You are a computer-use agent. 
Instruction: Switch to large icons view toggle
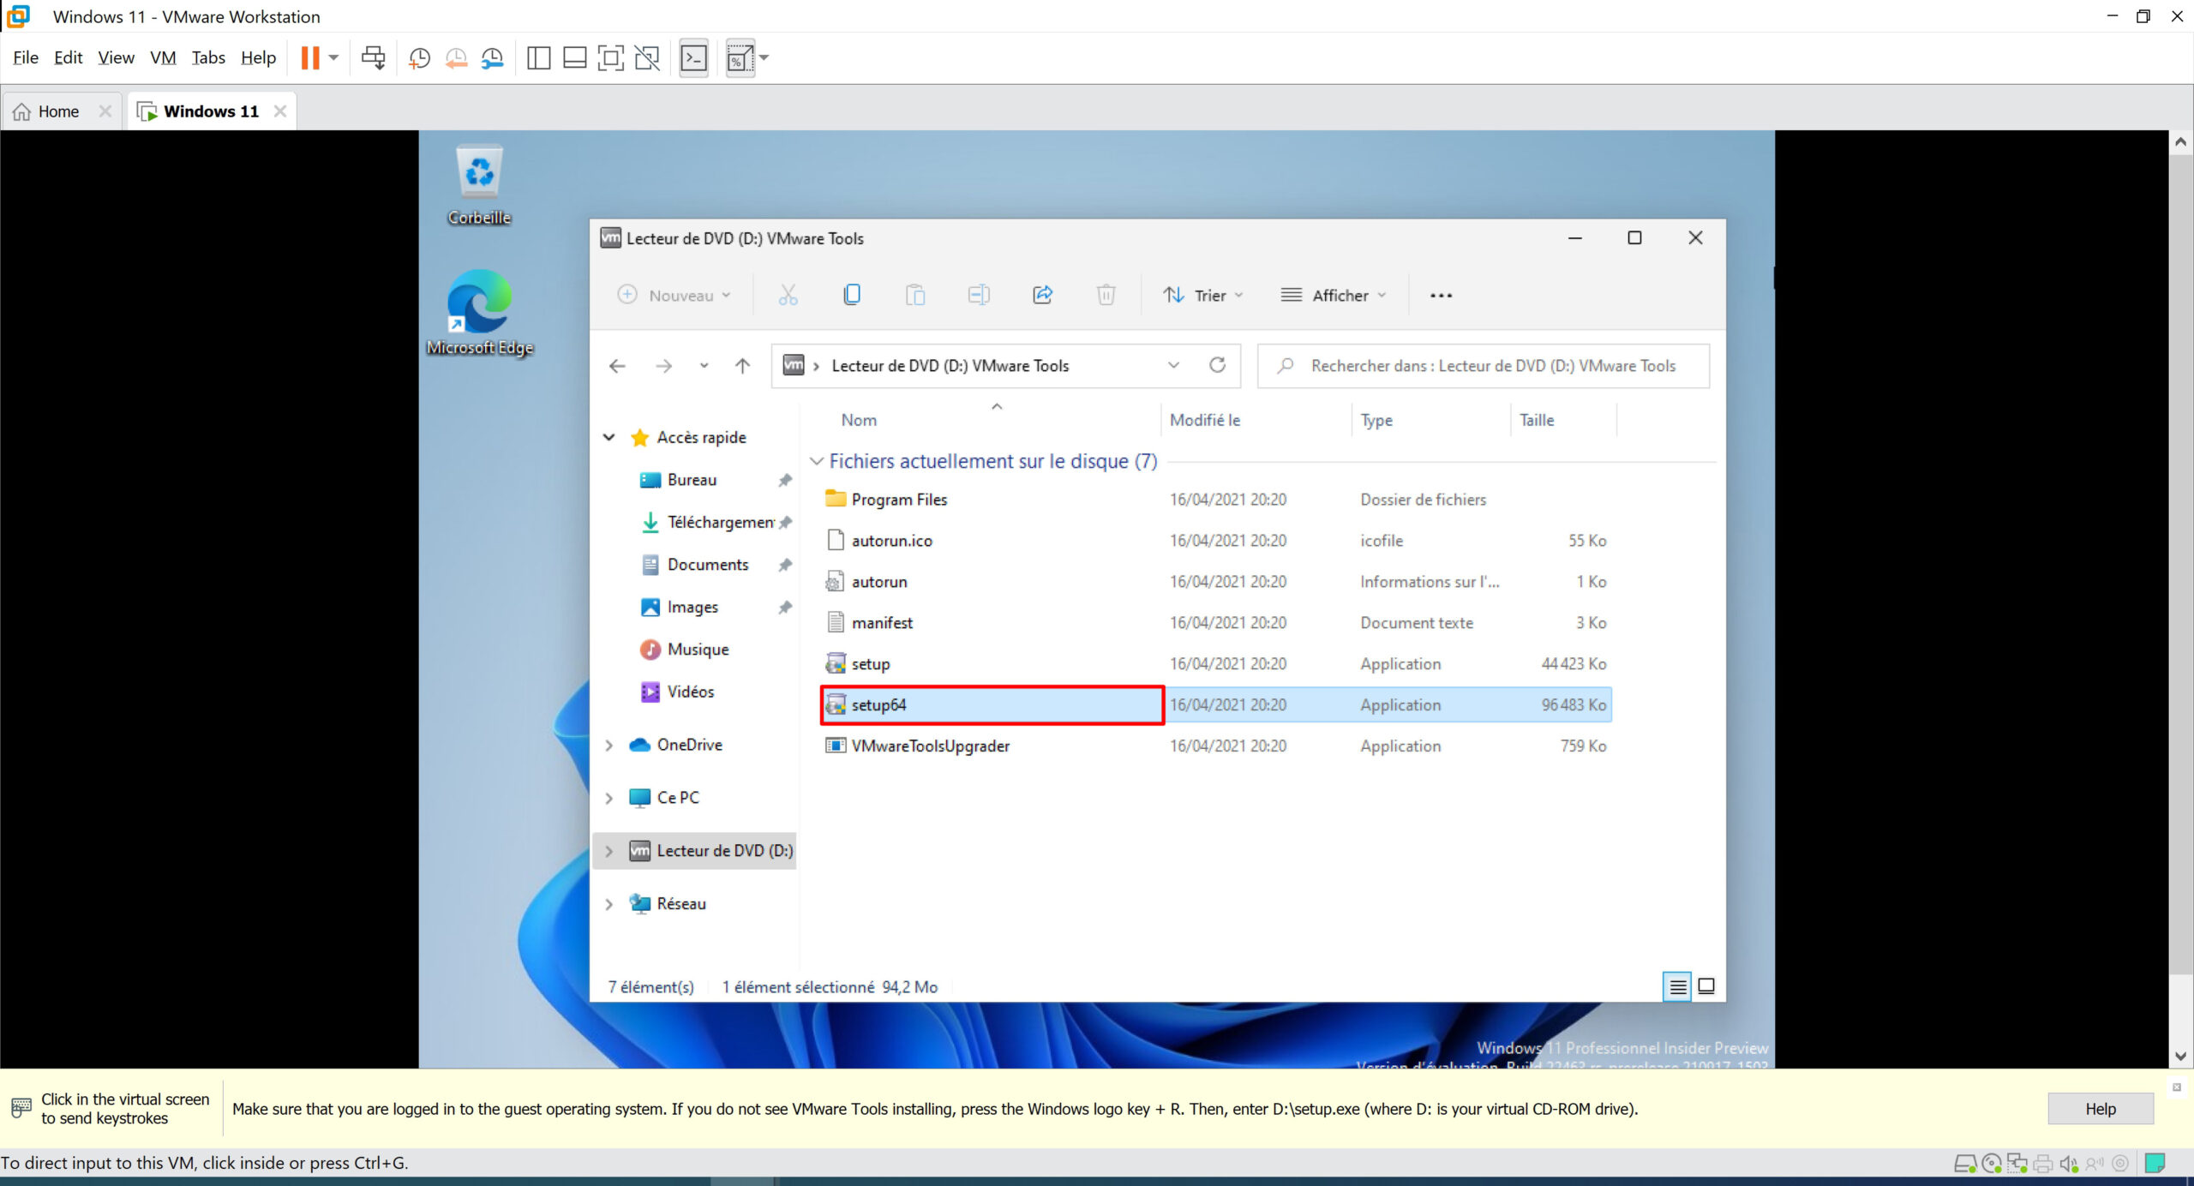coord(1706,986)
